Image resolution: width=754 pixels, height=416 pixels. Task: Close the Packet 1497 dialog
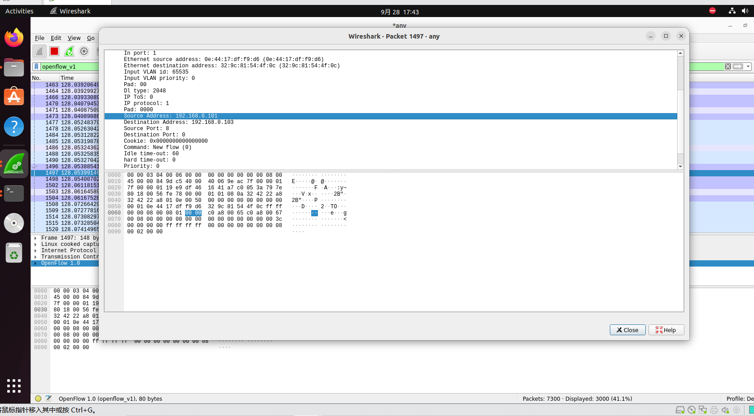pyautogui.click(x=627, y=330)
